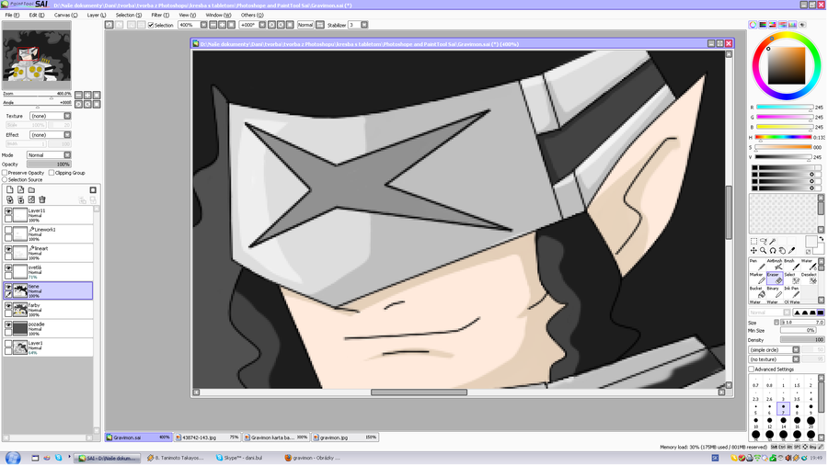Click the navigator thumbnail preview
Viewport: 828px width, 466px height.
pyautogui.click(x=37, y=55)
